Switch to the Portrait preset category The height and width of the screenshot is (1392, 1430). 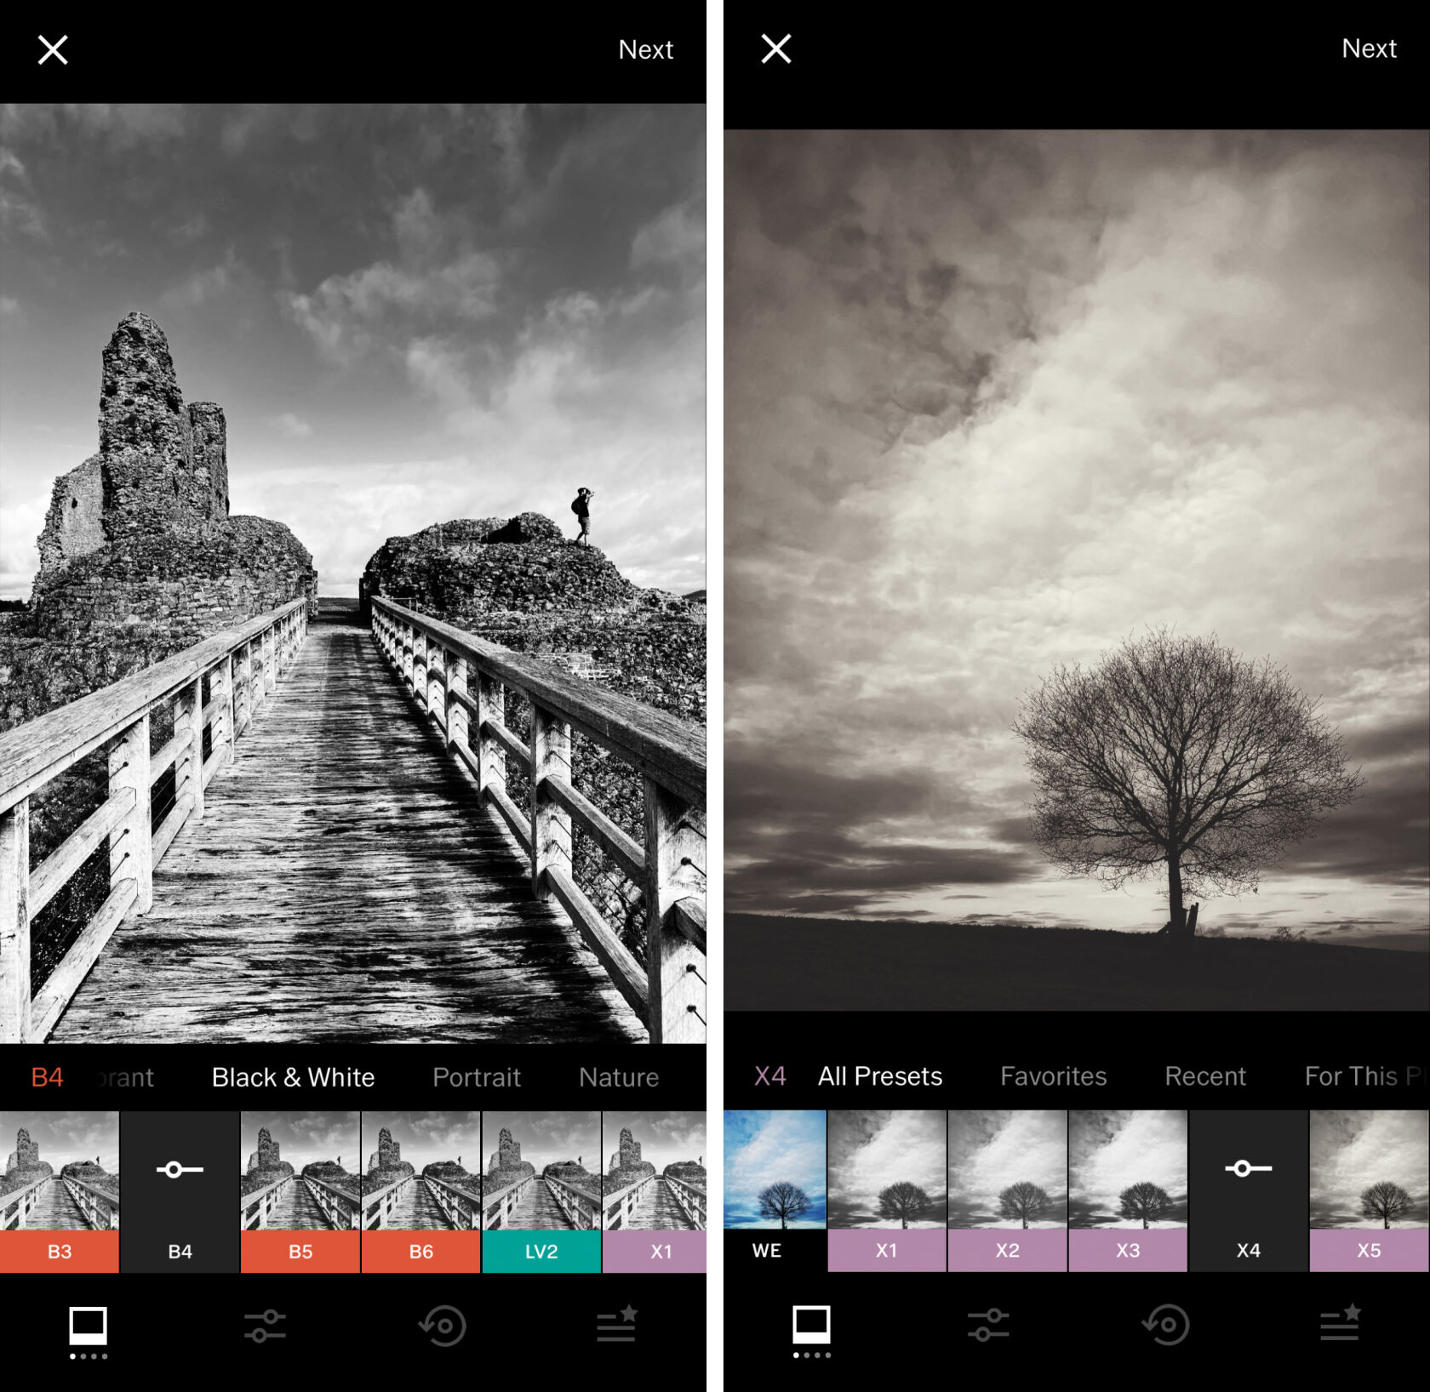click(477, 1077)
